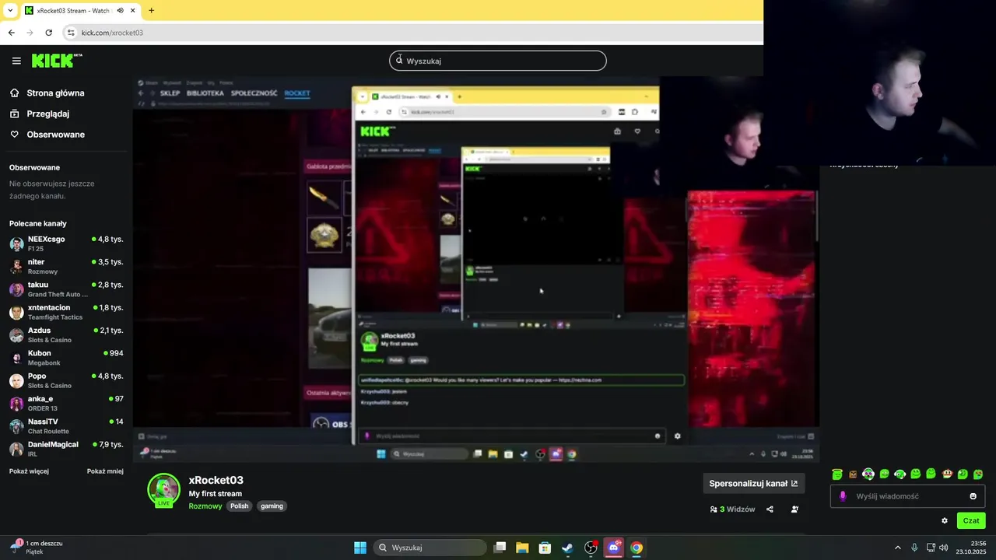Open the NEEXcsgo channel
This screenshot has height=560, width=996.
[x=66, y=243]
